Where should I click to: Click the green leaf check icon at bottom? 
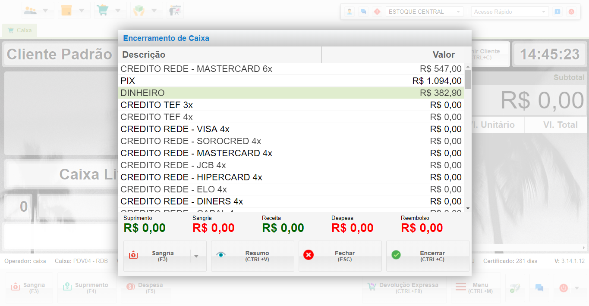pos(515,288)
